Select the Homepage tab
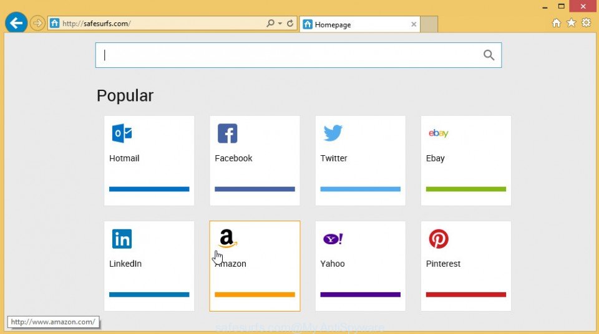Image resolution: width=599 pixels, height=334 pixels. pyautogui.click(x=360, y=24)
